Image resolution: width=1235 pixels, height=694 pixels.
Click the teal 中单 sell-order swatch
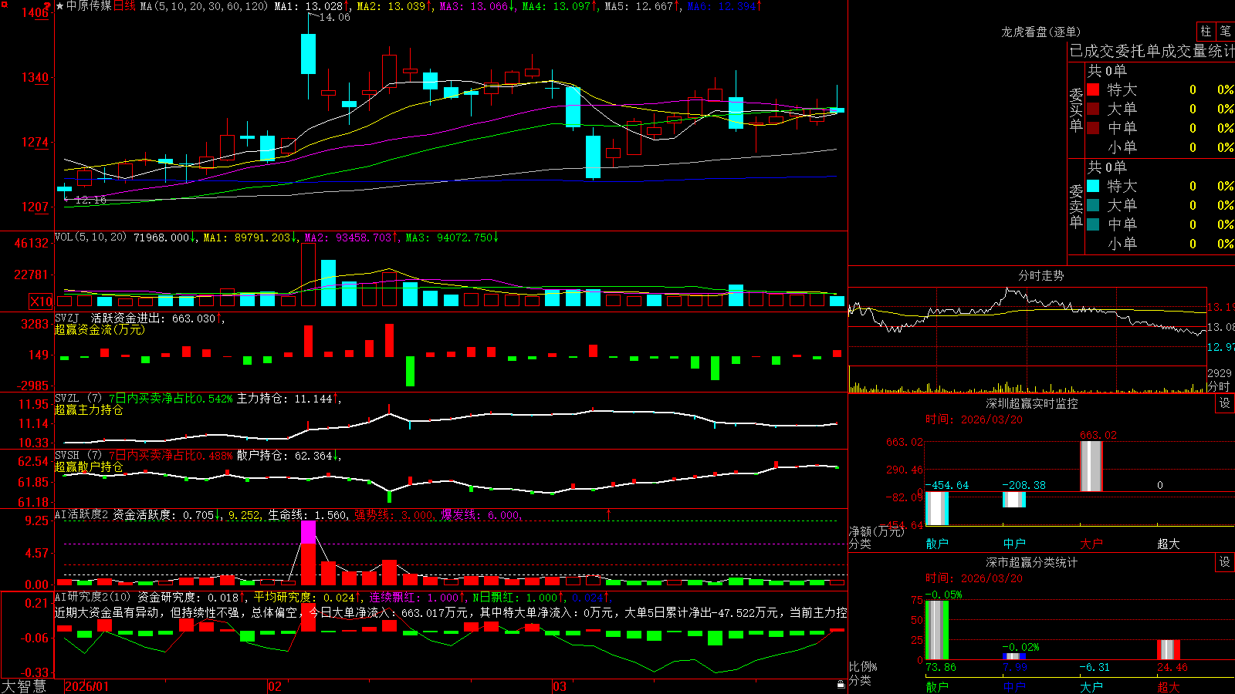tap(1093, 224)
